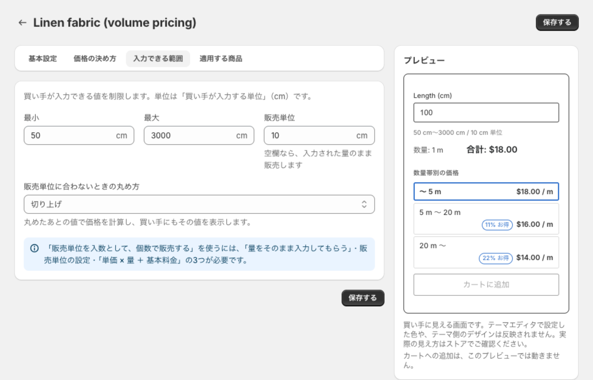The width and height of the screenshot is (593, 380).
Task: Click the 空欄なら、入力された量のまま販売します help text
Action: pos(318,159)
